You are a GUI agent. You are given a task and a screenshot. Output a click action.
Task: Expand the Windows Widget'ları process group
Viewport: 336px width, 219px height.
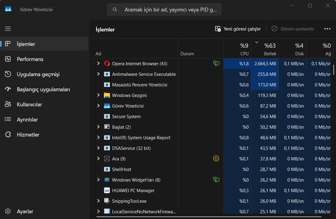point(99,180)
